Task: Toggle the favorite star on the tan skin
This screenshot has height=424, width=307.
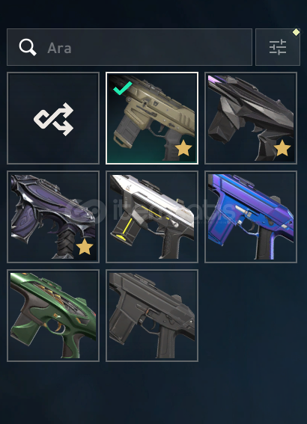Action: coord(183,148)
